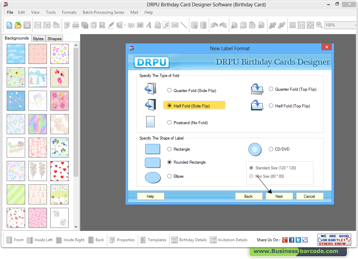Open the Mail menu
Screen dimensions: 358x259
pyautogui.click(x=134, y=12)
